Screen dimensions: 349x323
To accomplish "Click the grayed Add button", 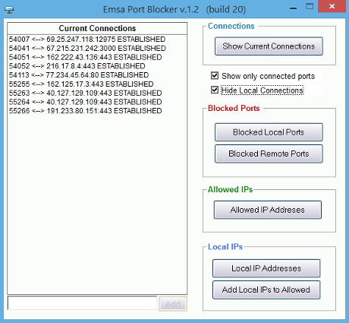I will (x=173, y=303).
